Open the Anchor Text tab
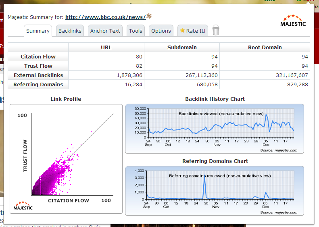The image size is (319, 227). [105, 31]
